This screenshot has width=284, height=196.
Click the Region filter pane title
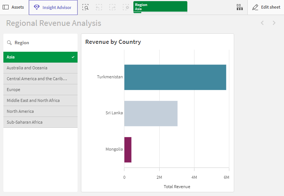pos(22,43)
